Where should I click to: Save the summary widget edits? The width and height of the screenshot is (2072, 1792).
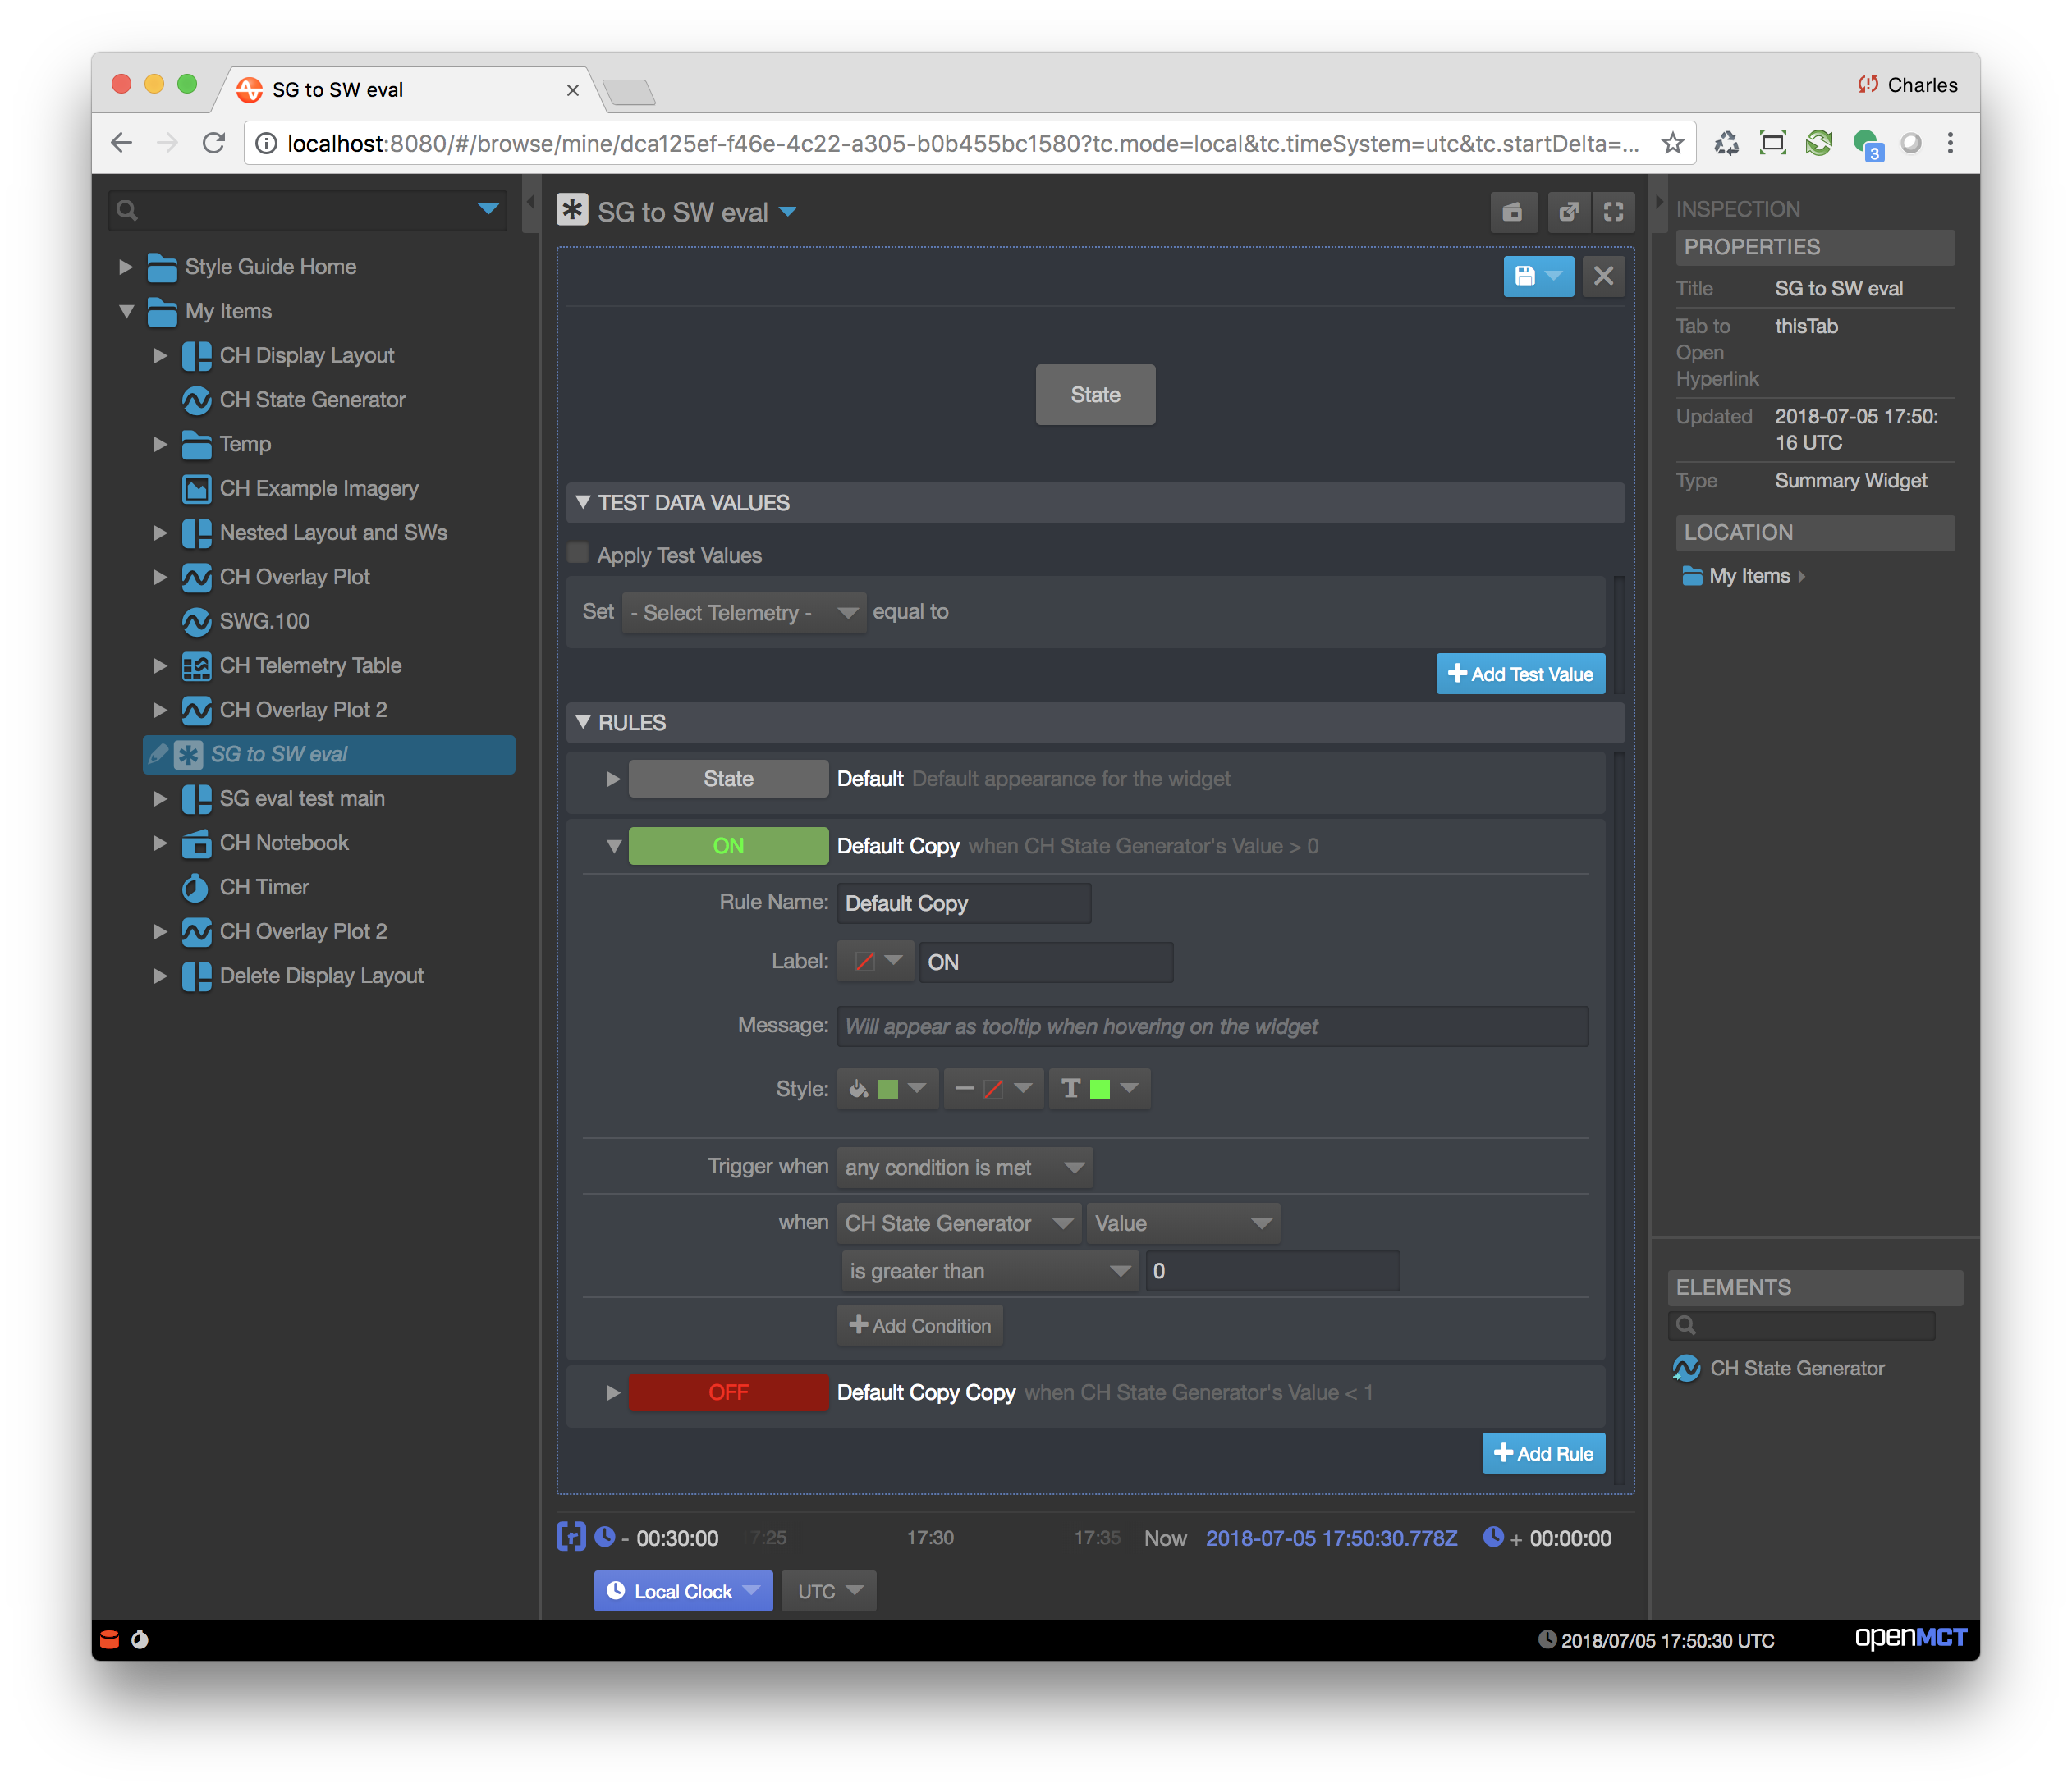click(1529, 277)
